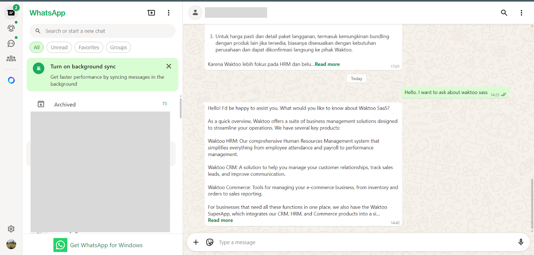Start voice message with microphone
534x255 pixels.
pyautogui.click(x=521, y=242)
